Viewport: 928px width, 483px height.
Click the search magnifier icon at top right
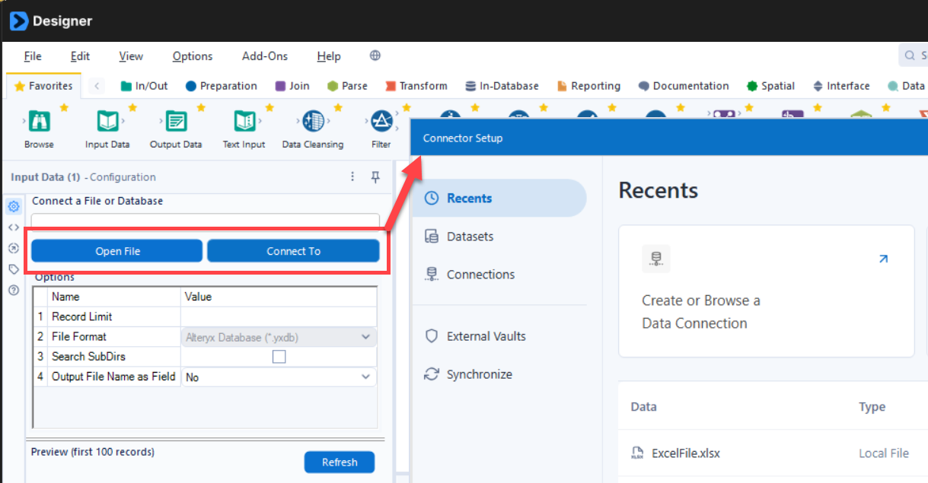[909, 56]
